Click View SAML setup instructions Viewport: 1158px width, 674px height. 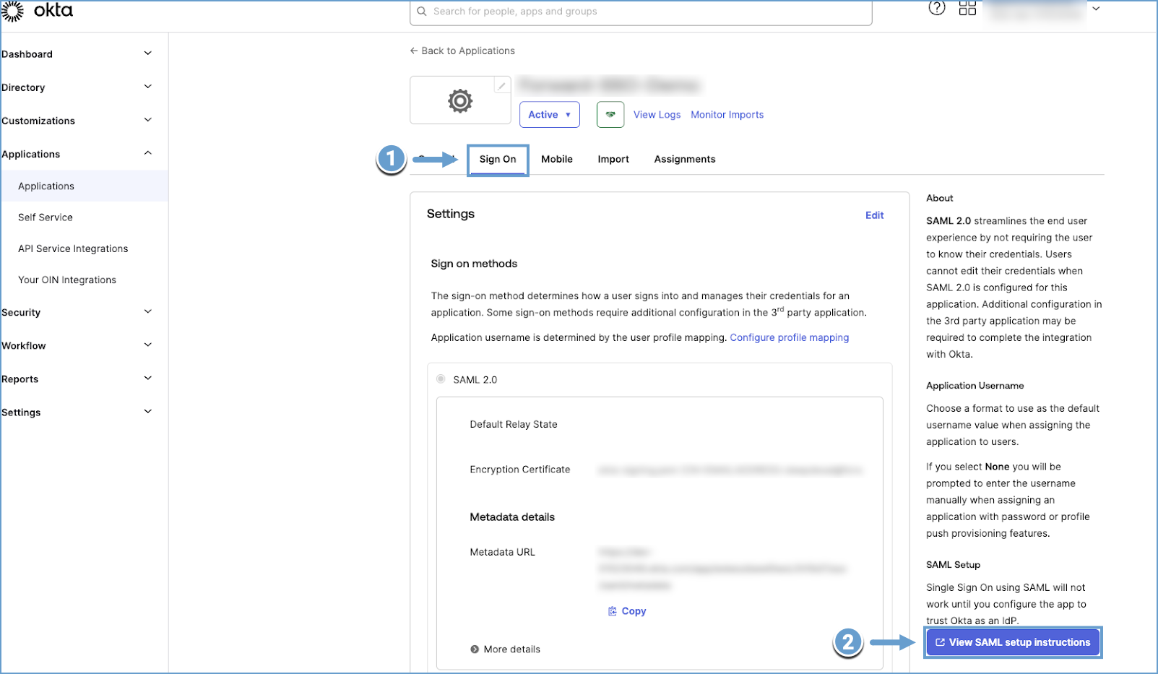click(1012, 642)
